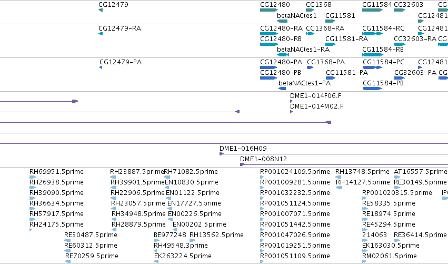The height and width of the screenshot is (264, 448).
Task: Click the EN10830.5prime label
Action: point(192,182)
